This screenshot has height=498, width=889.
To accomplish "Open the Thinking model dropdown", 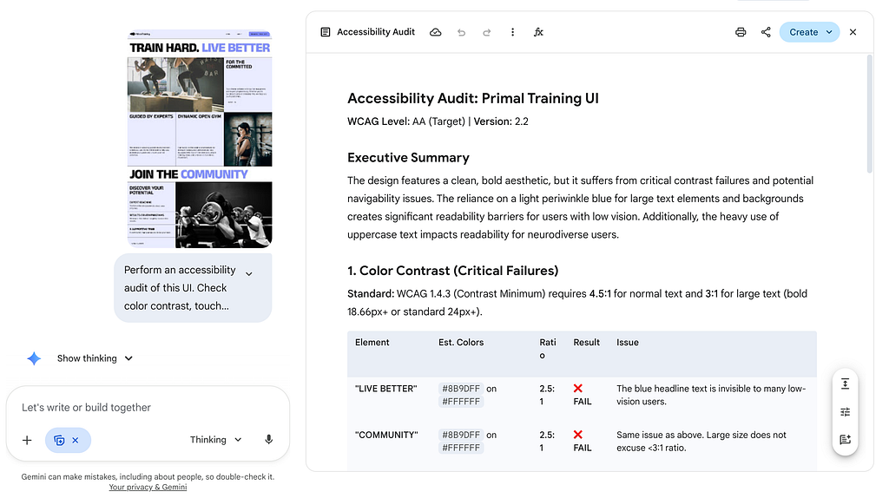I will tap(215, 440).
